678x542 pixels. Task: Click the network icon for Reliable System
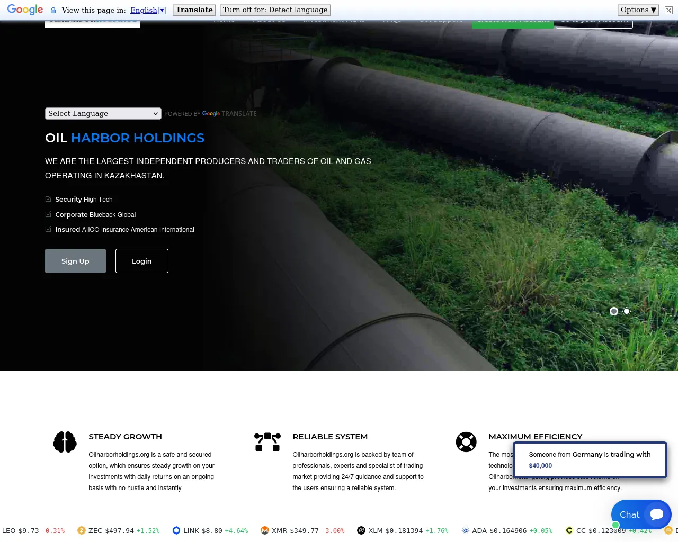pyautogui.click(x=267, y=442)
